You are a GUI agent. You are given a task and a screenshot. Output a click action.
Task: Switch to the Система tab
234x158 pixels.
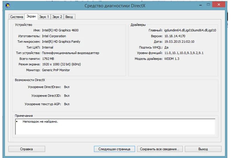17,17
